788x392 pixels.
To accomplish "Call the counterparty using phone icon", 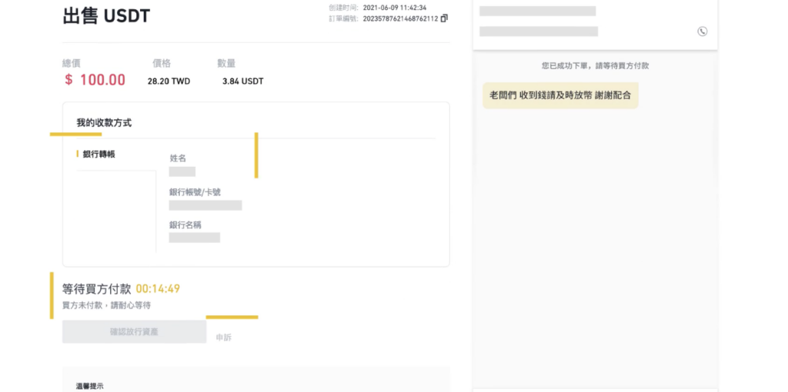I will pyautogui.click(x=702, y=31).
